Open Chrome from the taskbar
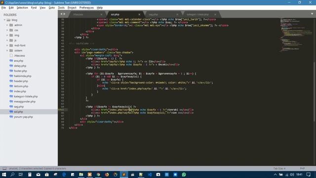Image resolution: width=316 pixels, height=178 pixels. pos(98,175)
